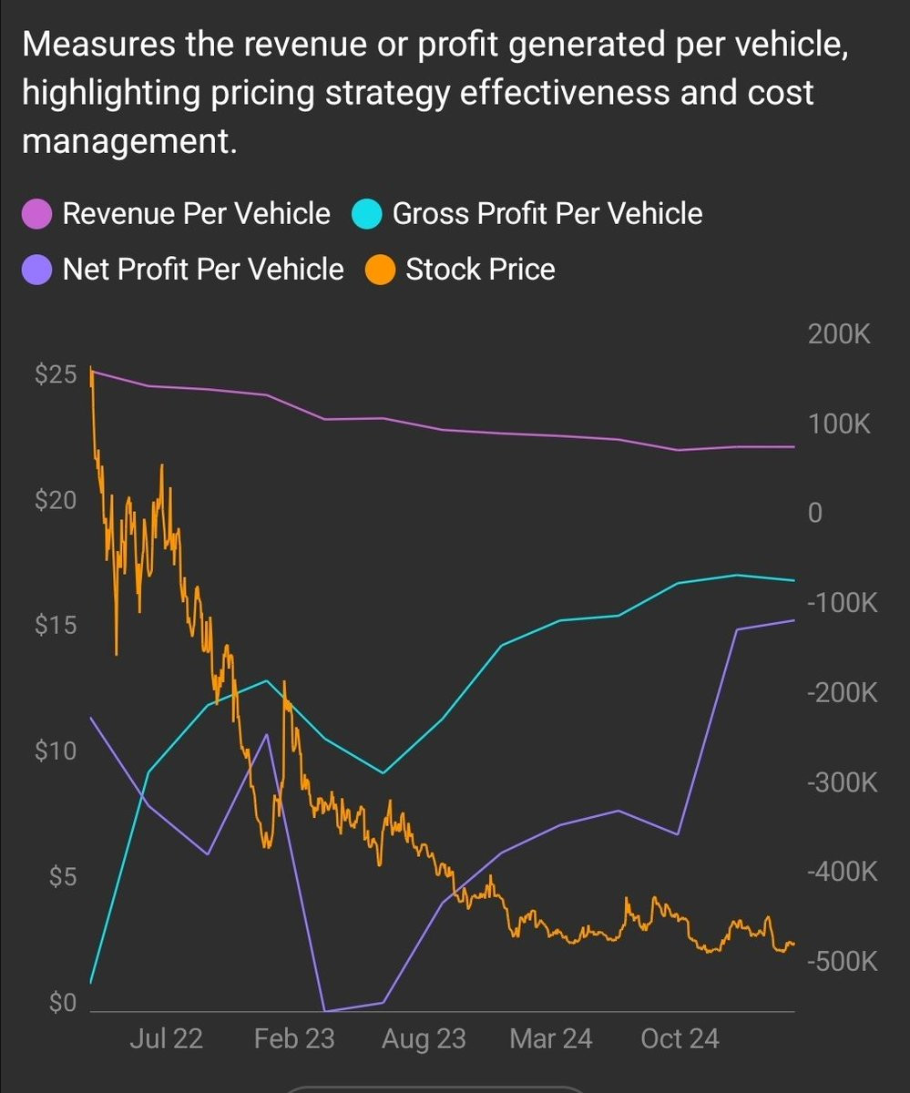Select the Jul 22 x-axis label

click(x=165, y=1038)
